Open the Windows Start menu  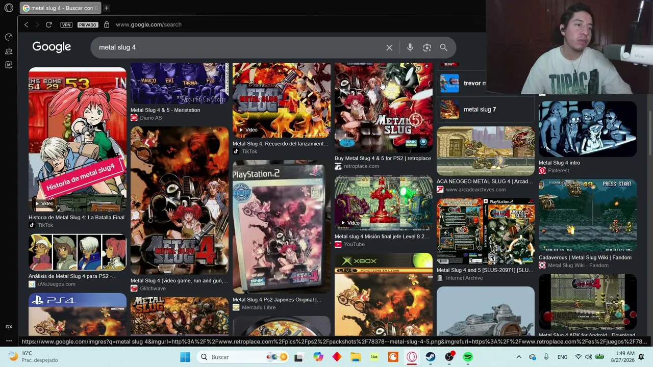click(185, 357)
